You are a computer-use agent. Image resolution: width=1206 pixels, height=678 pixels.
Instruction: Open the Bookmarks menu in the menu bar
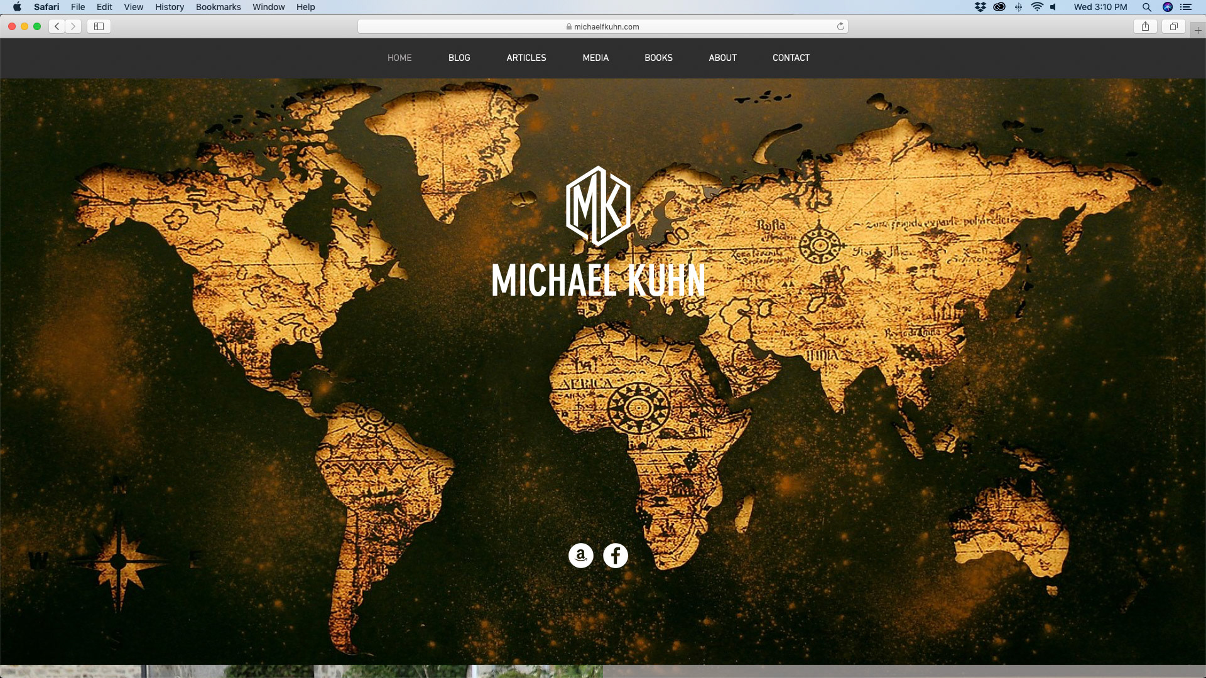pos(218,7)
